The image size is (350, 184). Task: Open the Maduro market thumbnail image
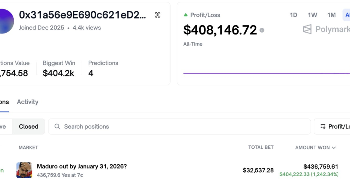24,170
